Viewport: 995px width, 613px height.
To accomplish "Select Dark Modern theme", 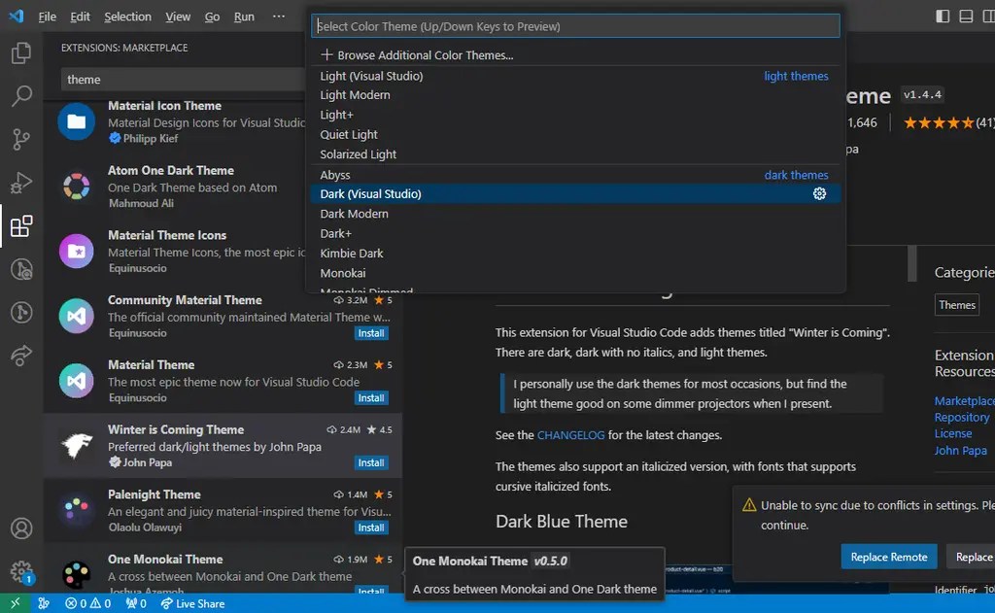I will (x=575, y=214).
